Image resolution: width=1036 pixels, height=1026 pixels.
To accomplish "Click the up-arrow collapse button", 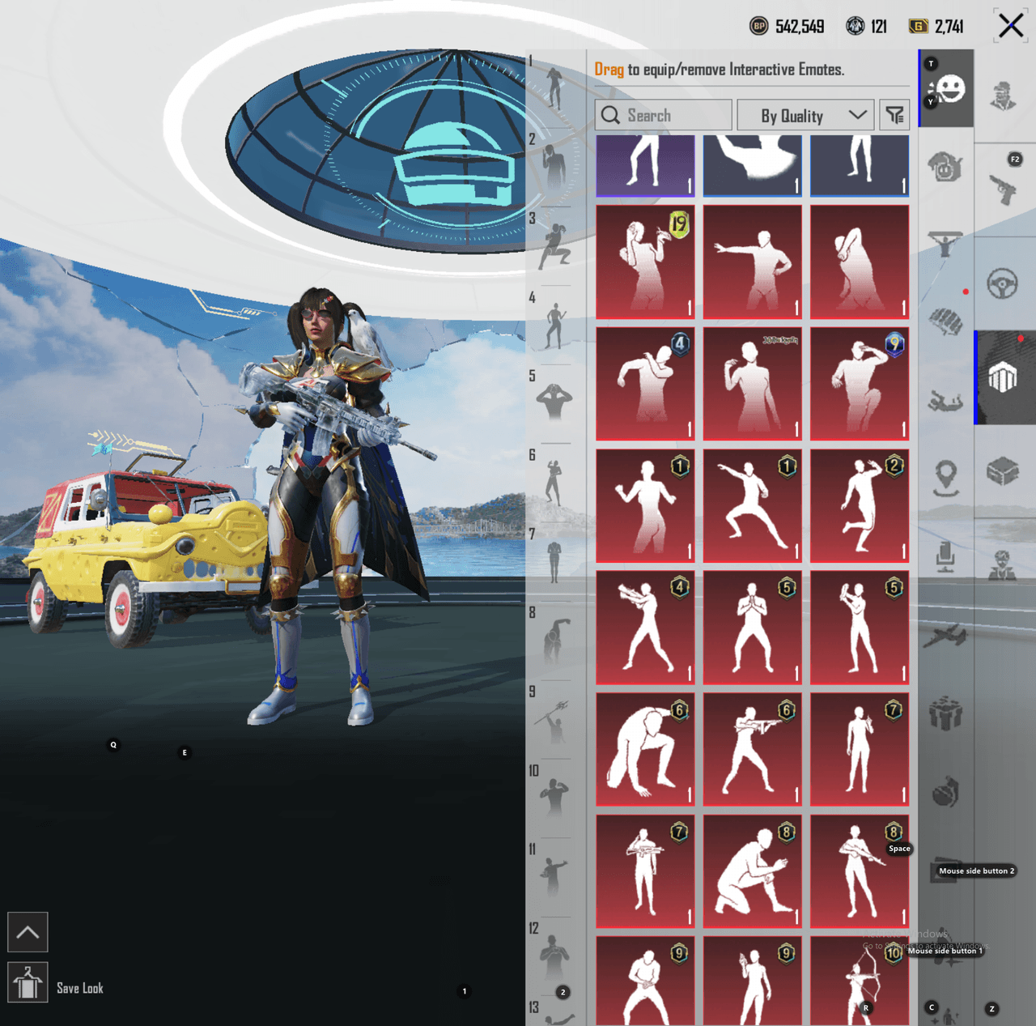I will 28,932.
